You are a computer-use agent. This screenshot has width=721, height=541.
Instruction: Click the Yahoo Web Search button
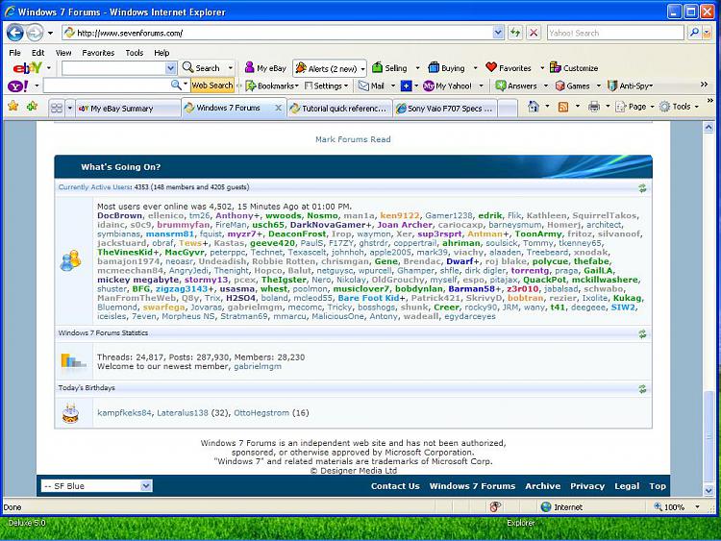(212, 85)
